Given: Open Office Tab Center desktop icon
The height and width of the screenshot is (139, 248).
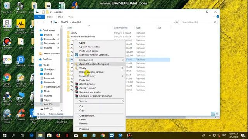Looking at the screenshot, I should point(21,80).
